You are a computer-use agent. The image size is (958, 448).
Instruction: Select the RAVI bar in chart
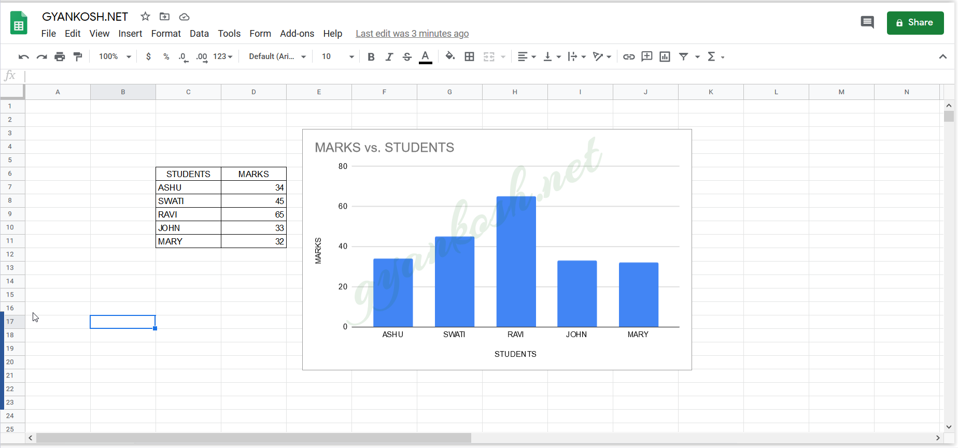point(516,262)
